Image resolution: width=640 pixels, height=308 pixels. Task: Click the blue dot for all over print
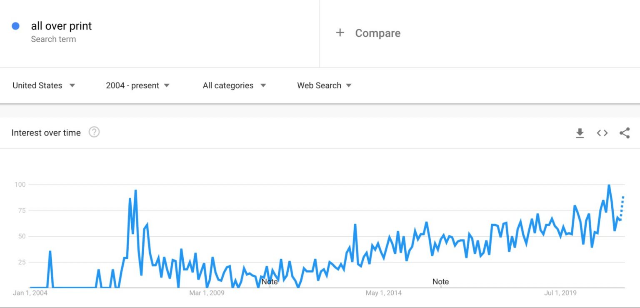coord(16,26)
